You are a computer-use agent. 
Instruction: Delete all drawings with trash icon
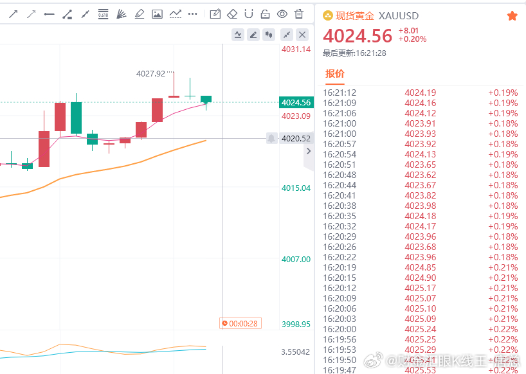[299, 14]
